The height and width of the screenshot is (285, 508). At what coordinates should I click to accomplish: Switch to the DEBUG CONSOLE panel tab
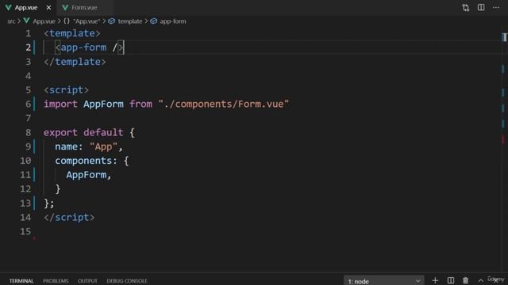click(x=127, y=281)
